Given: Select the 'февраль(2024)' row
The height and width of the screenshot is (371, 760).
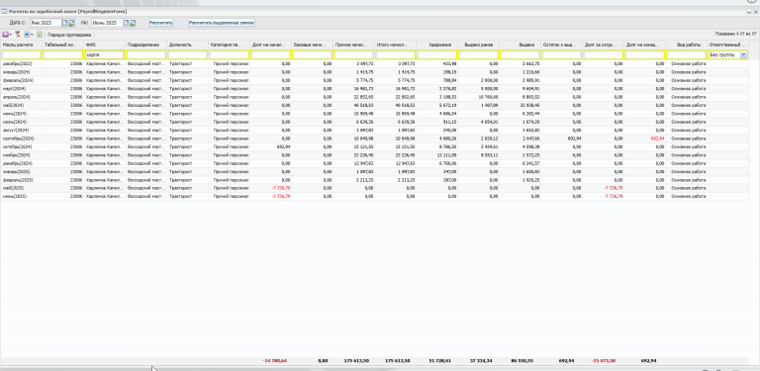Looking at the screenshot, I should [374, 80].
